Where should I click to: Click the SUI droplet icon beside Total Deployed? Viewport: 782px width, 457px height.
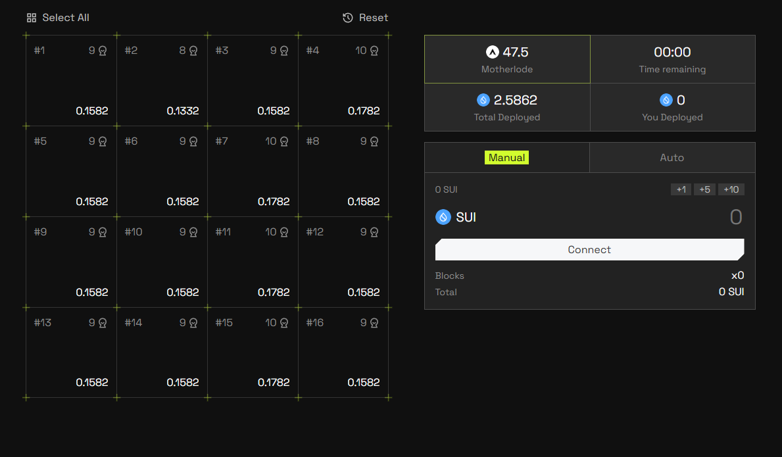click(x=483, y=100)
